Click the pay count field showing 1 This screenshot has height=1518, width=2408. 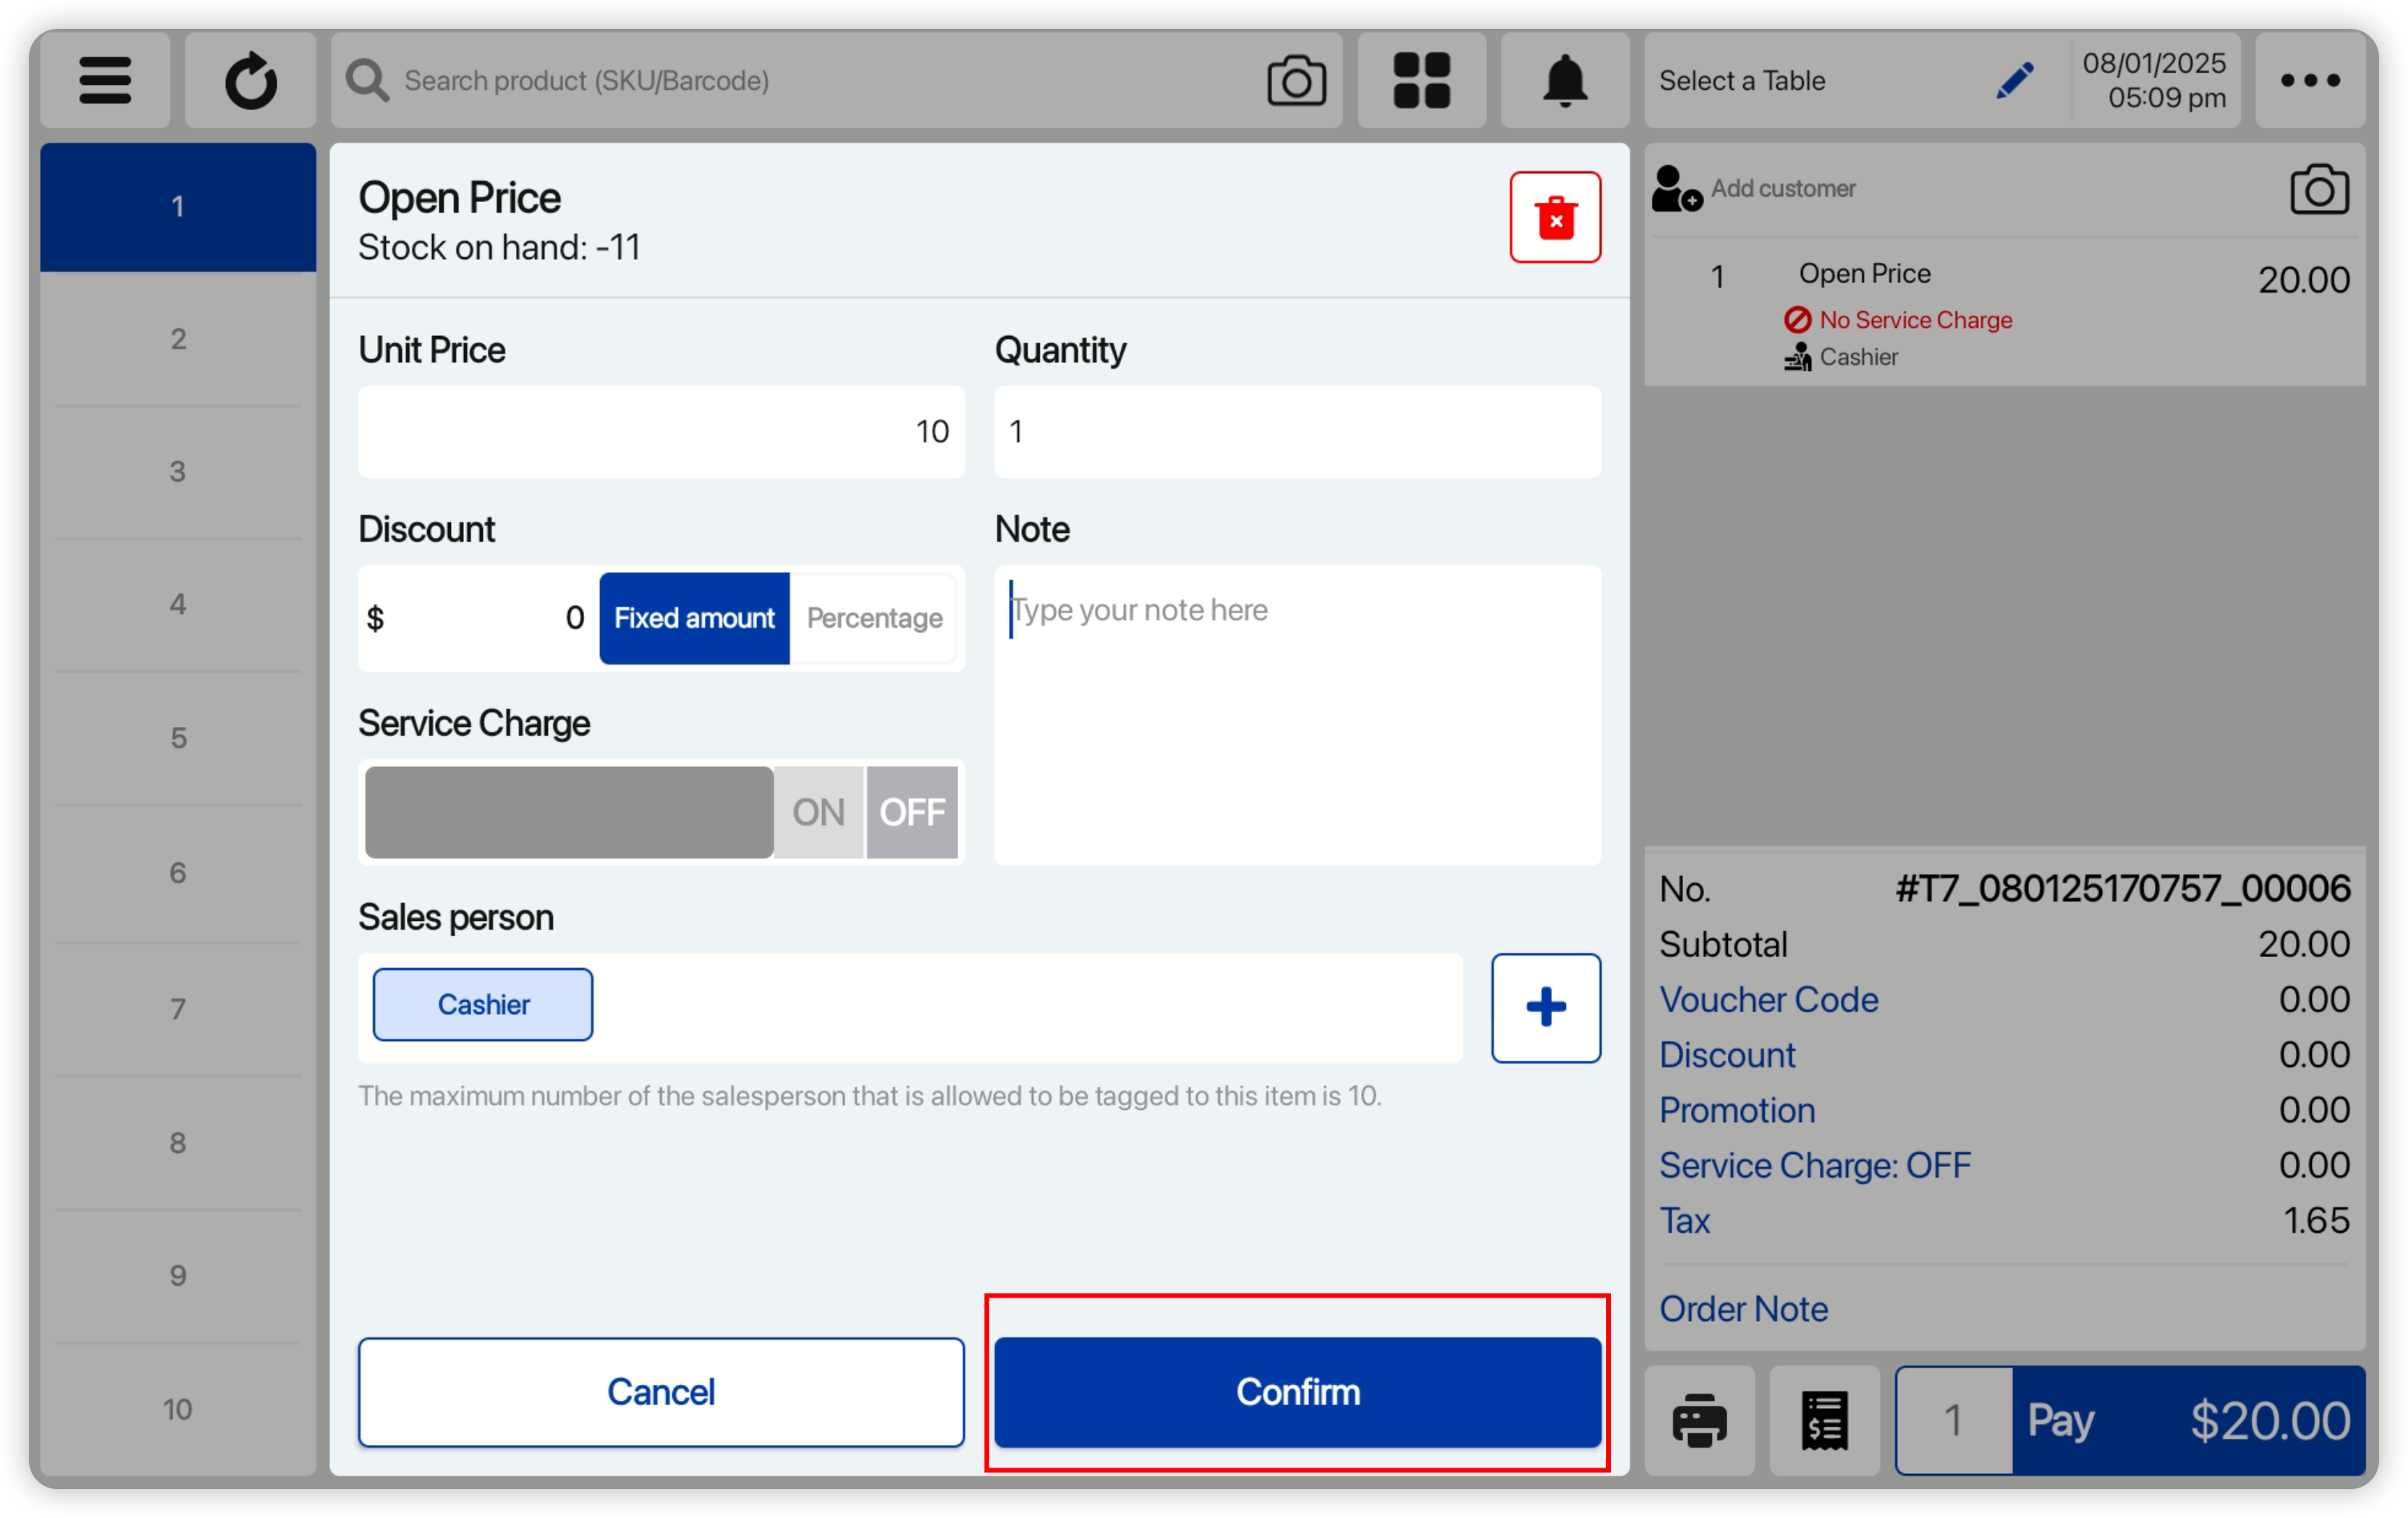click(x=1953, y=1420)
